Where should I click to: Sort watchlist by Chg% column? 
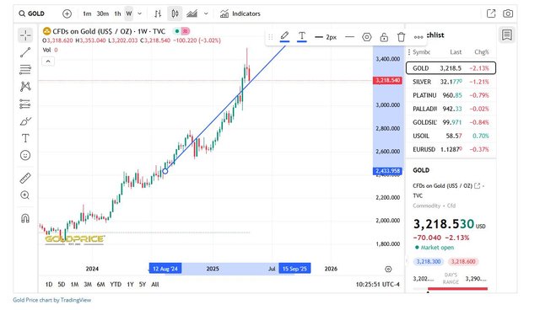tap(482, 52)
